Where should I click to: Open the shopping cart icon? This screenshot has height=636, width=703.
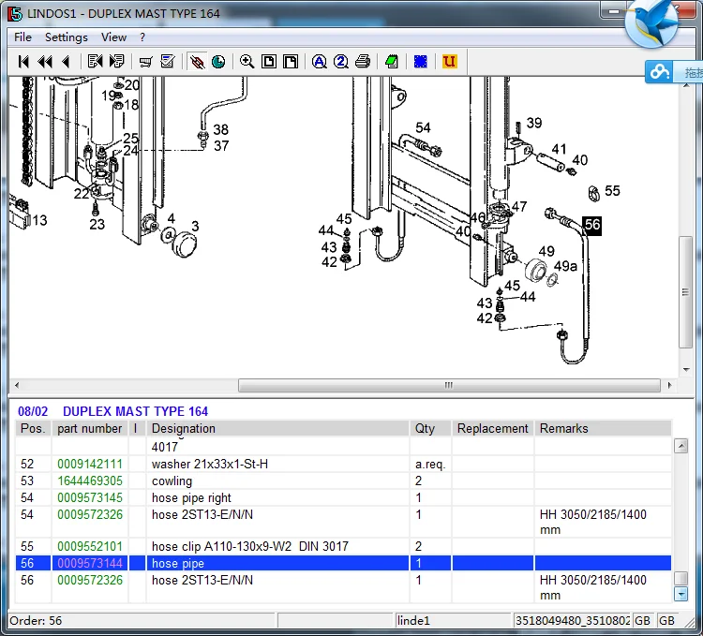(145, 62)
